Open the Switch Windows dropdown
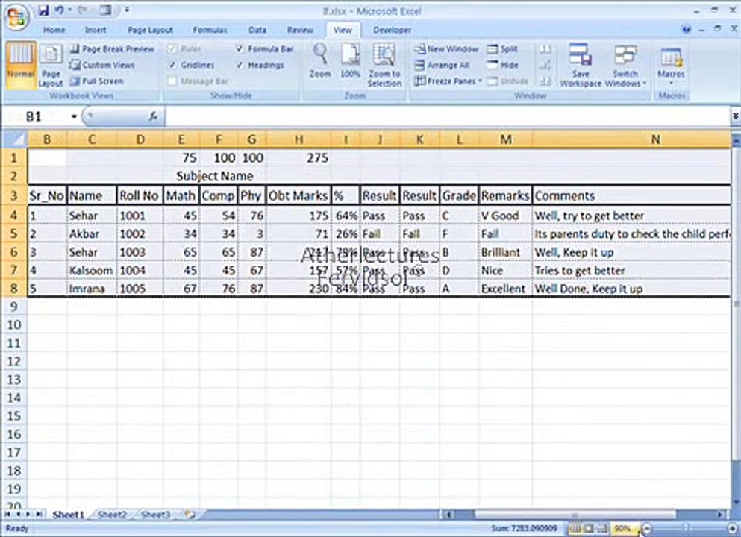This screenshot has width=741, height=537. 625,65
